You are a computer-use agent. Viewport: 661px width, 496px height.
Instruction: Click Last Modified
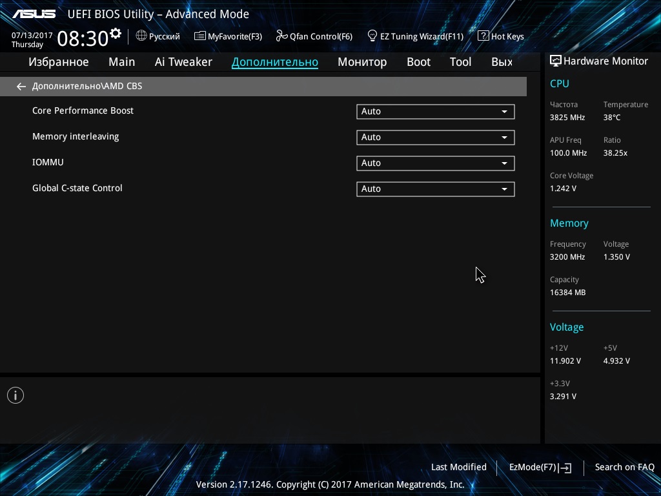(x=459, y=468)
